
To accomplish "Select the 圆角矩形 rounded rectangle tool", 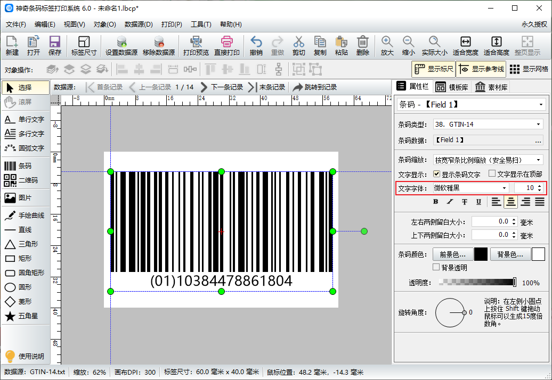I will point(26,273).
